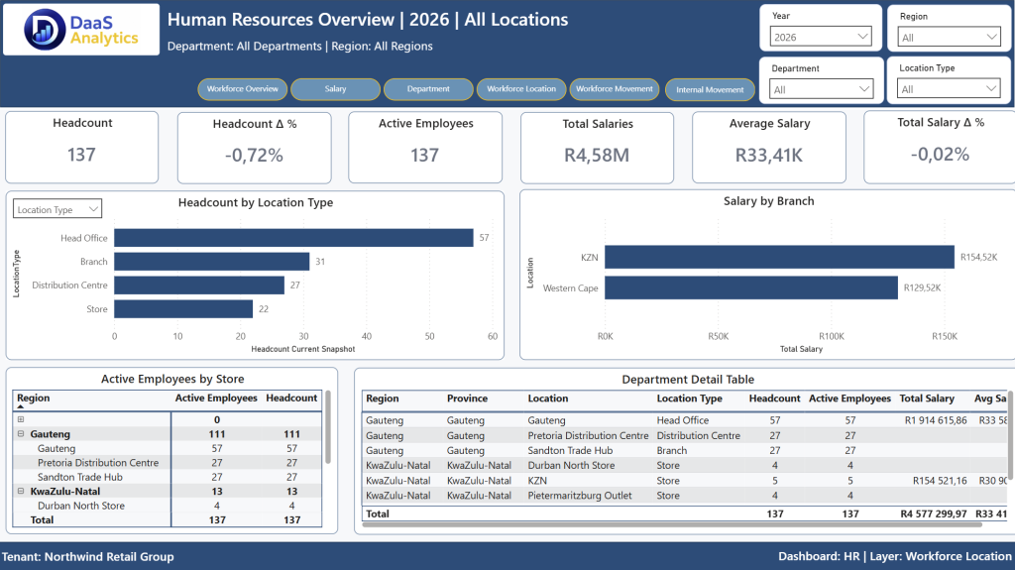Open the Location Type dropdown in headcount chart
This screenshot has height=570, width=1015.
click(57, 209)
